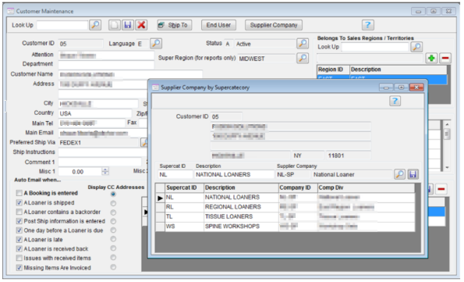Screen dimensions: 464x282
Task: Click the Sales Regions Look Up input field
Action: (375, 47)
